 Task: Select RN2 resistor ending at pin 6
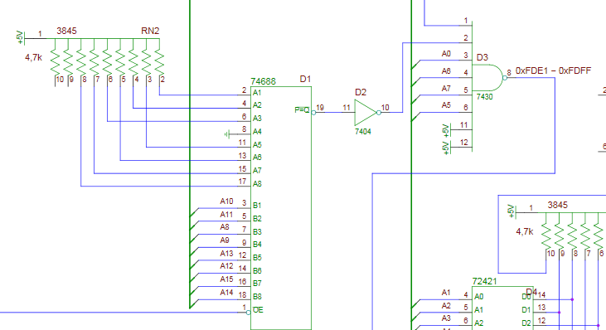pyautogui.click(x=107, y=62)
